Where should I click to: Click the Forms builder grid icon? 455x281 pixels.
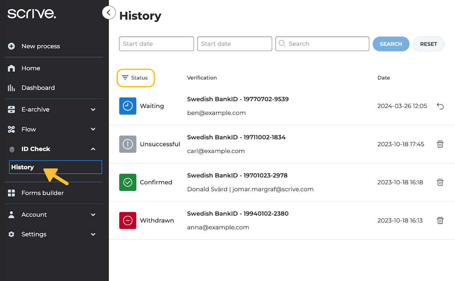pos(11,193)
